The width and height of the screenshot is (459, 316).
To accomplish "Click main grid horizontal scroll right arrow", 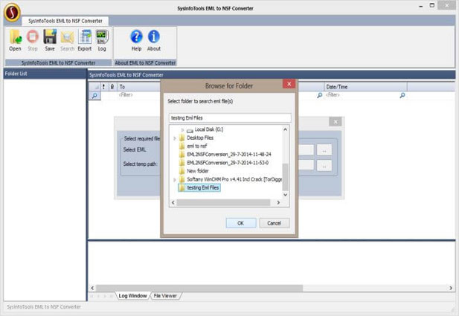I will [x=451, y=288].
